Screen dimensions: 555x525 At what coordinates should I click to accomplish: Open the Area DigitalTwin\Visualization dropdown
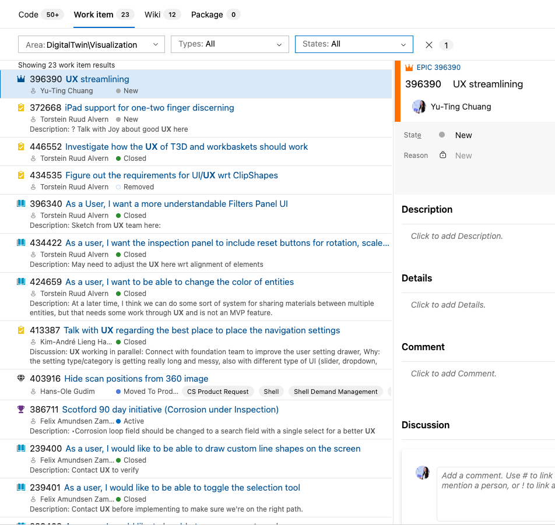92,45
